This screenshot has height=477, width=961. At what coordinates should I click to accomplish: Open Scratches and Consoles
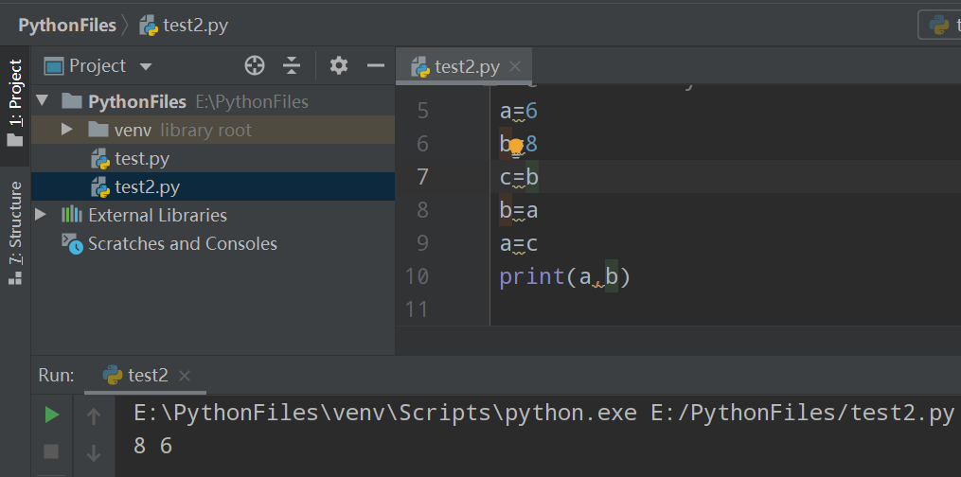tap(182, 243)
